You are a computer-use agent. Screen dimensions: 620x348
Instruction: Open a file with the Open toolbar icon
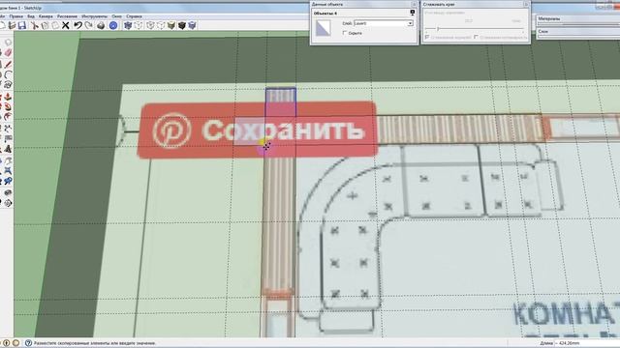[12, 26]
